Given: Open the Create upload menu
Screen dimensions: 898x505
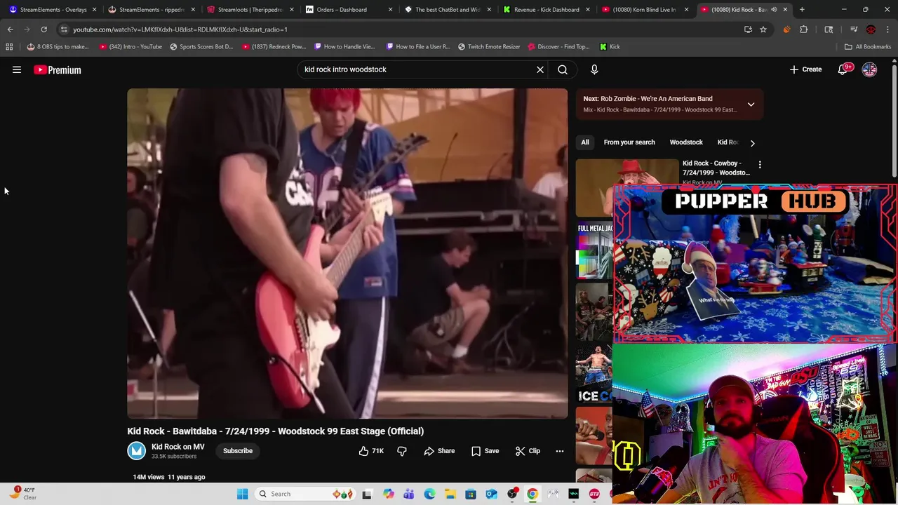Looking at the screenshot, I should click(805, 69).
